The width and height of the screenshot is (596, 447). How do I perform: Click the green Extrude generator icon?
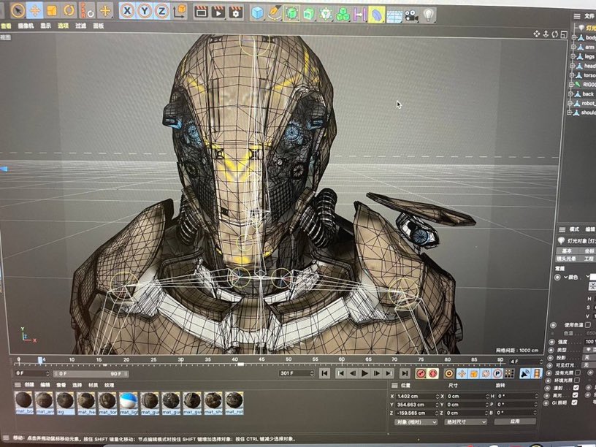click(x=309, y=14)
